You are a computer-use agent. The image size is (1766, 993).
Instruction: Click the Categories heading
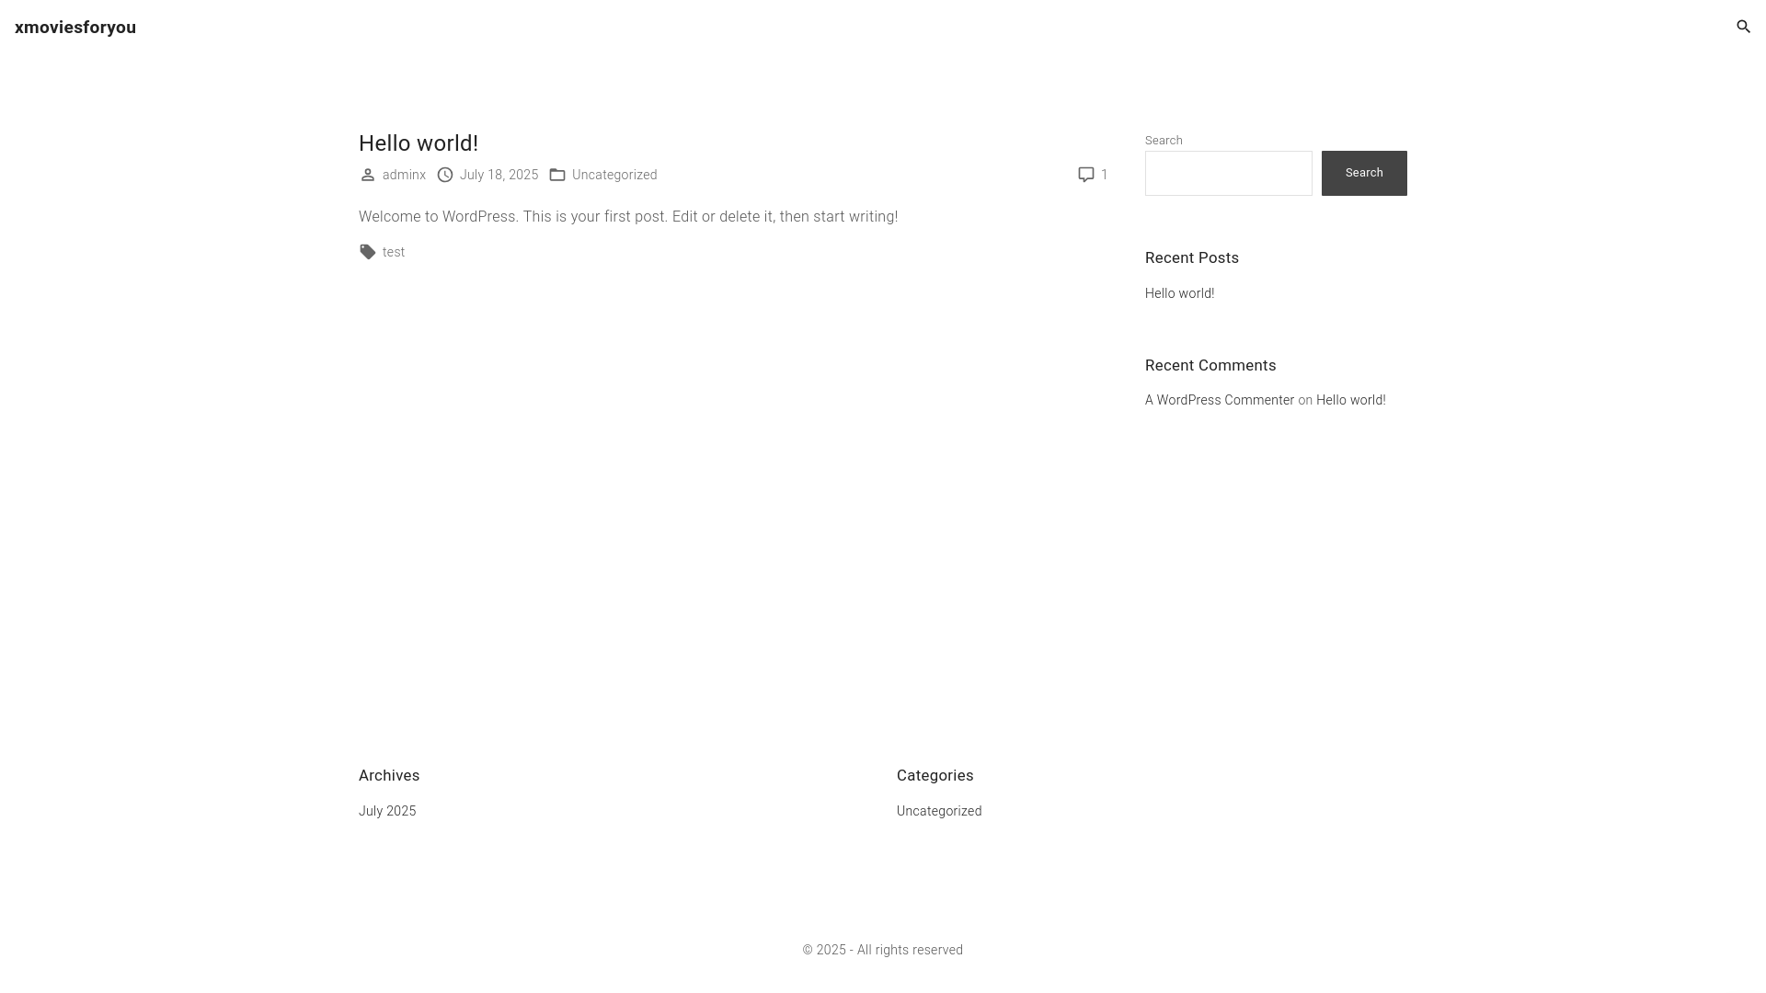tap(935, 776)
